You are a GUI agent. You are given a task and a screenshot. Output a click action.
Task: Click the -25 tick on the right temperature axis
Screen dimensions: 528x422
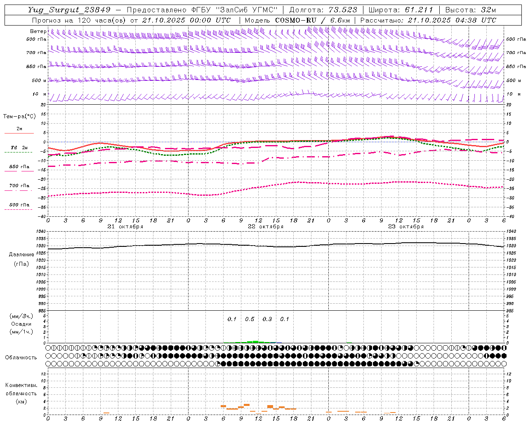click(511, 188)
